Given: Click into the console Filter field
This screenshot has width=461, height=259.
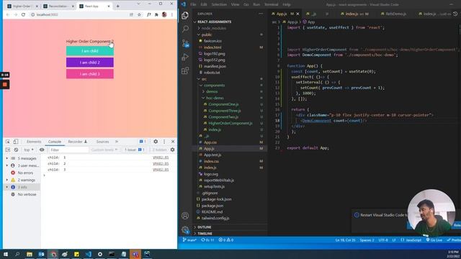Looking at the screenshot, I should click(68, 150).
